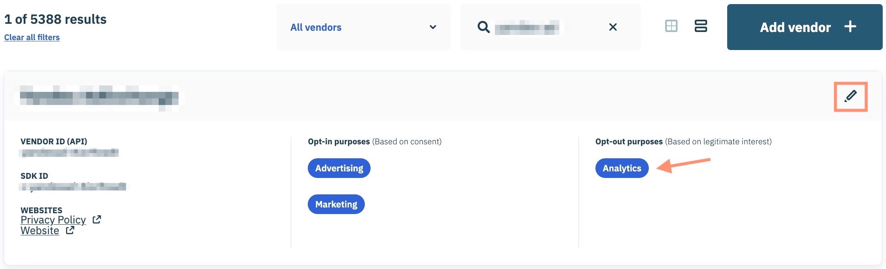Click the blurred Vendor ID (API) value
886x269 pixels.
[x=69, y=153]
